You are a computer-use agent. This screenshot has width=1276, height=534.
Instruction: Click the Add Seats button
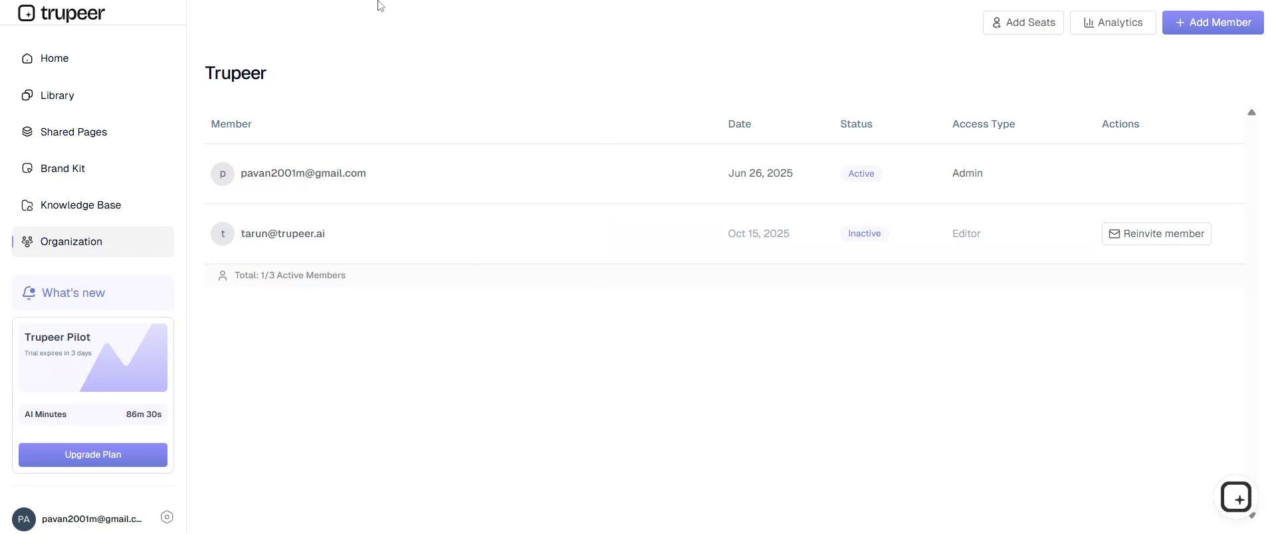1023,23
